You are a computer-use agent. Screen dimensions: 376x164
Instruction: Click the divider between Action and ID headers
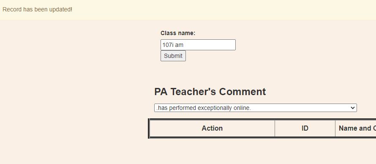click(275, 128)
